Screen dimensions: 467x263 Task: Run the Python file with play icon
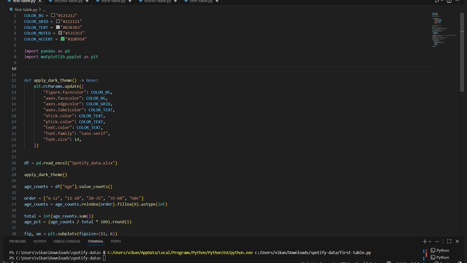[x=437, y=2]
